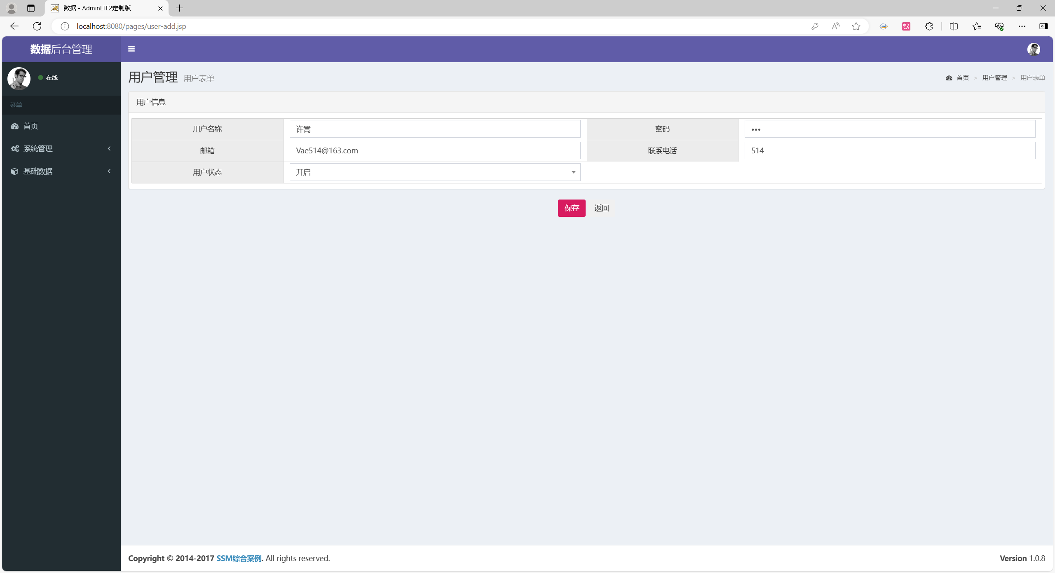The width and height of the screenshot is (1055, 573).
Task: Click the 用户信息 panel heading
Action: pyautogui.click(x=151, y=102)
